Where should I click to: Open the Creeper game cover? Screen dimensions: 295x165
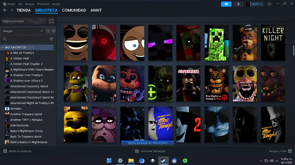point(217,43)
